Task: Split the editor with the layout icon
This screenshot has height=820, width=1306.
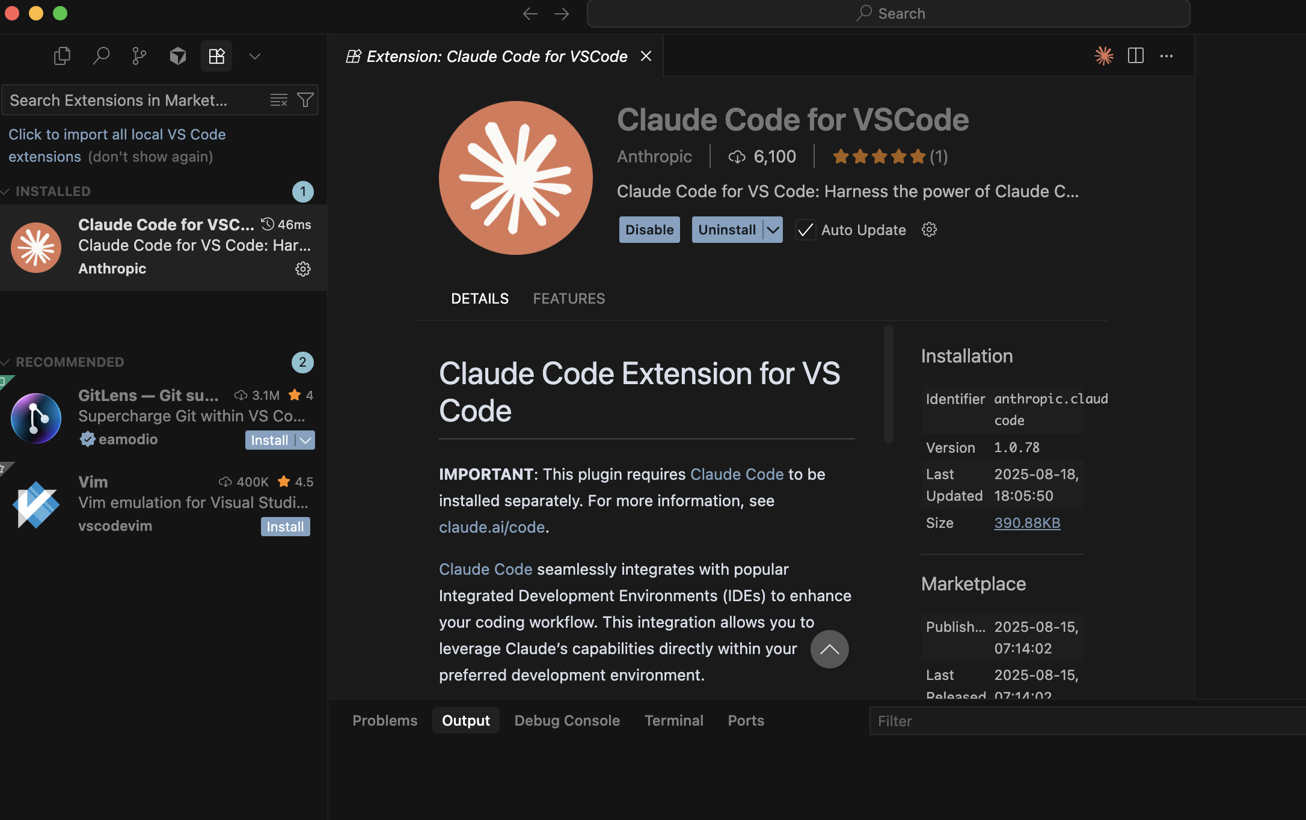Action: click(x=1136, y=56)
